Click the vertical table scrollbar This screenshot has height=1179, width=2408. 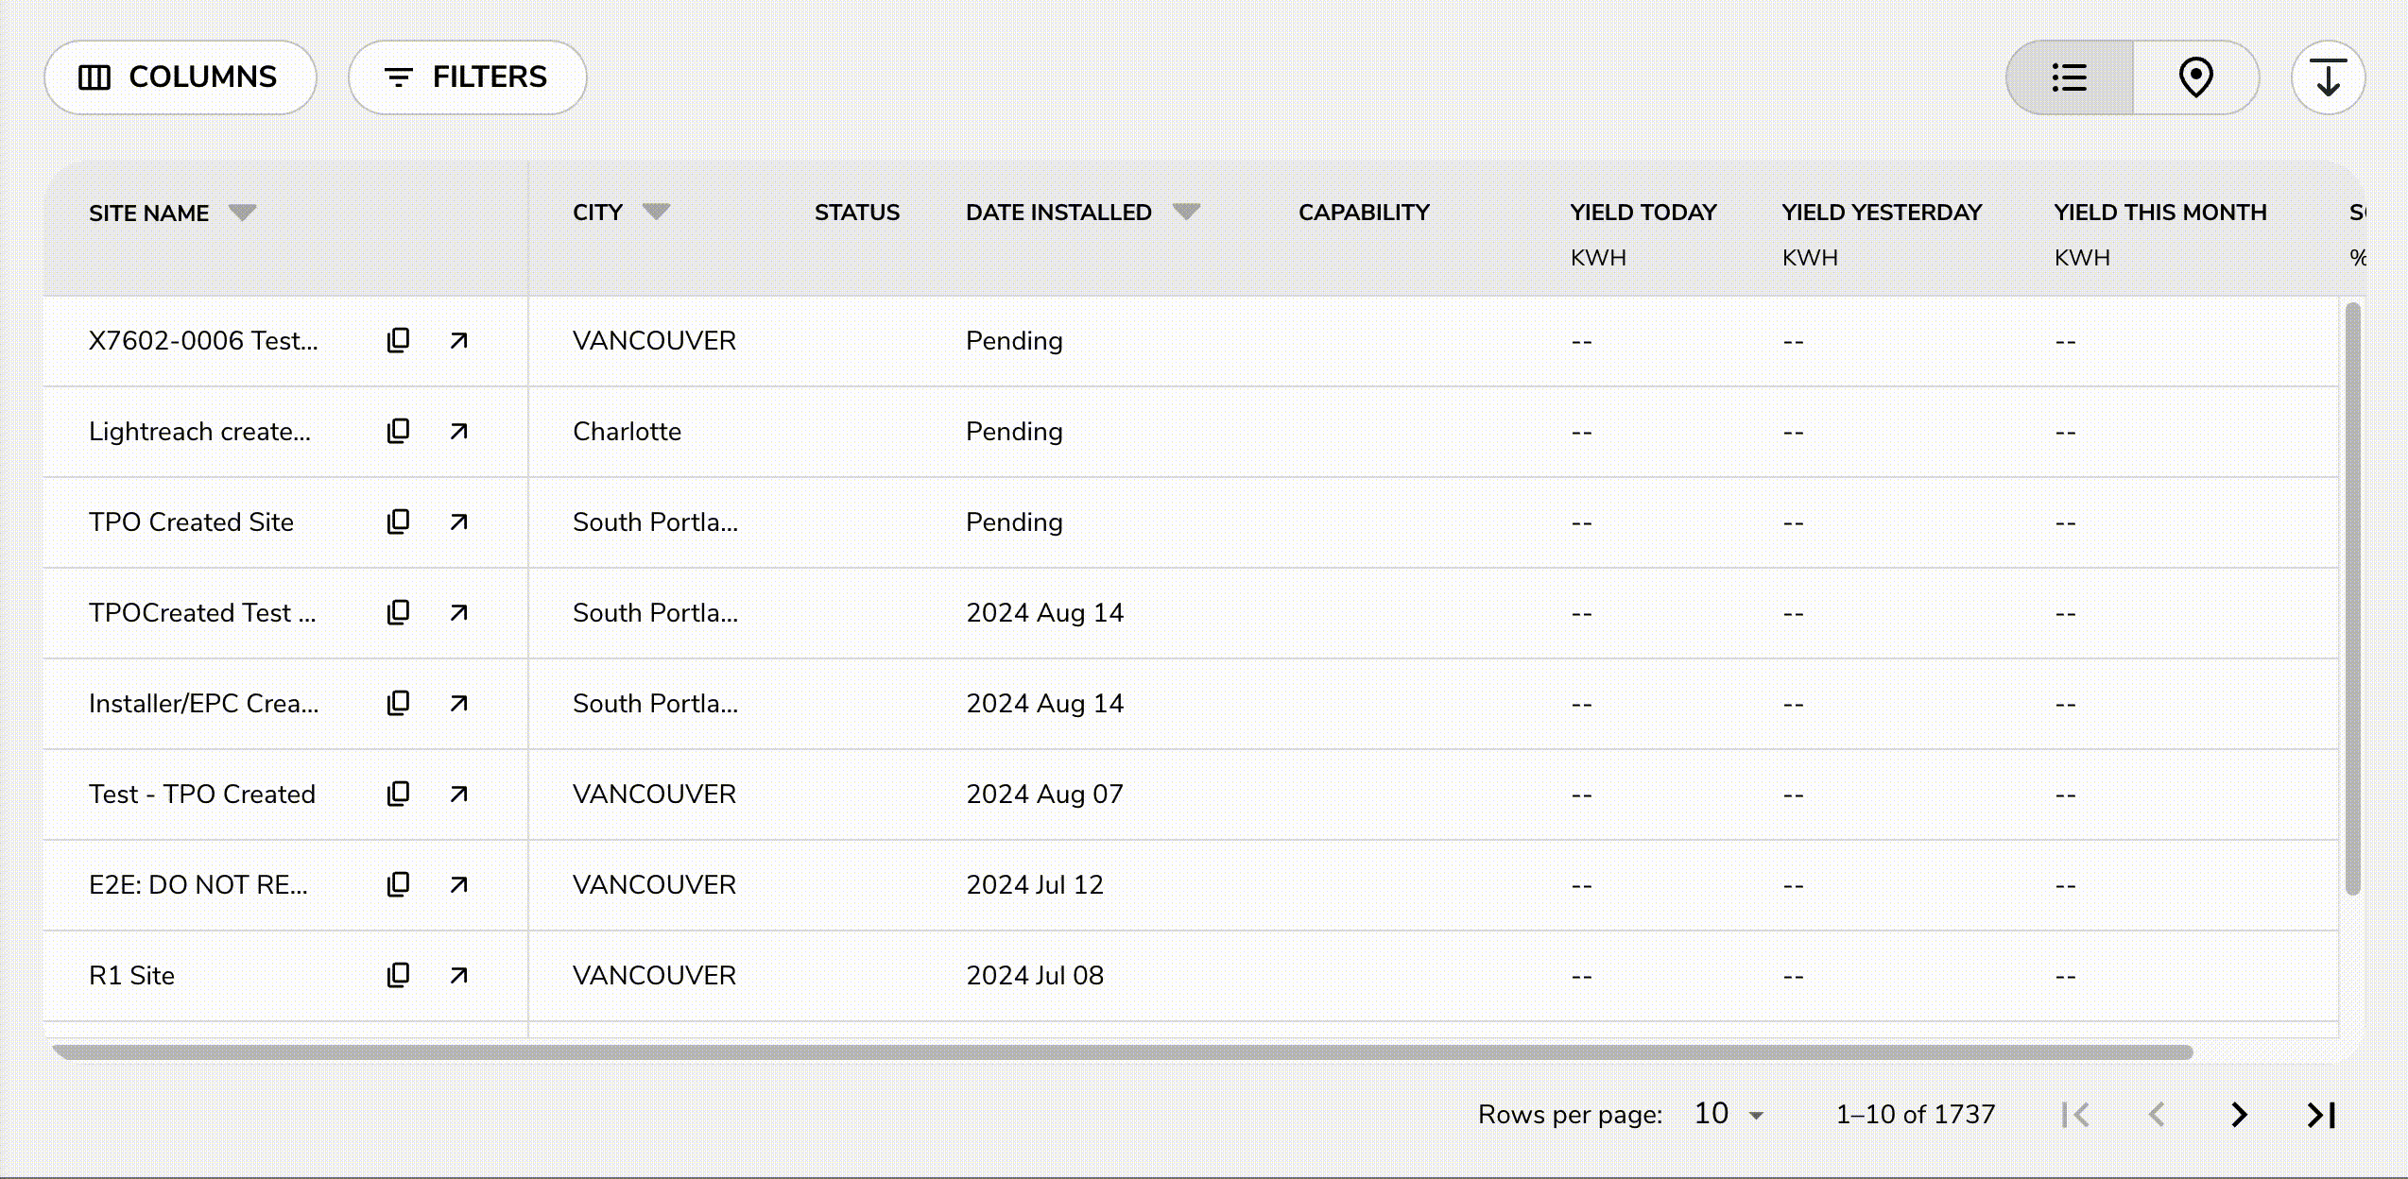coord(2352,598)
